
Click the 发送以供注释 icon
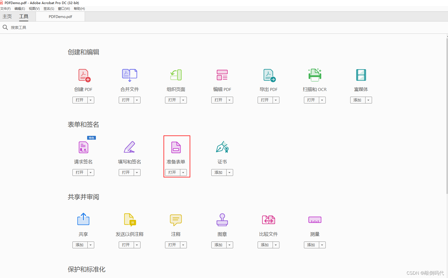(130, 220)
